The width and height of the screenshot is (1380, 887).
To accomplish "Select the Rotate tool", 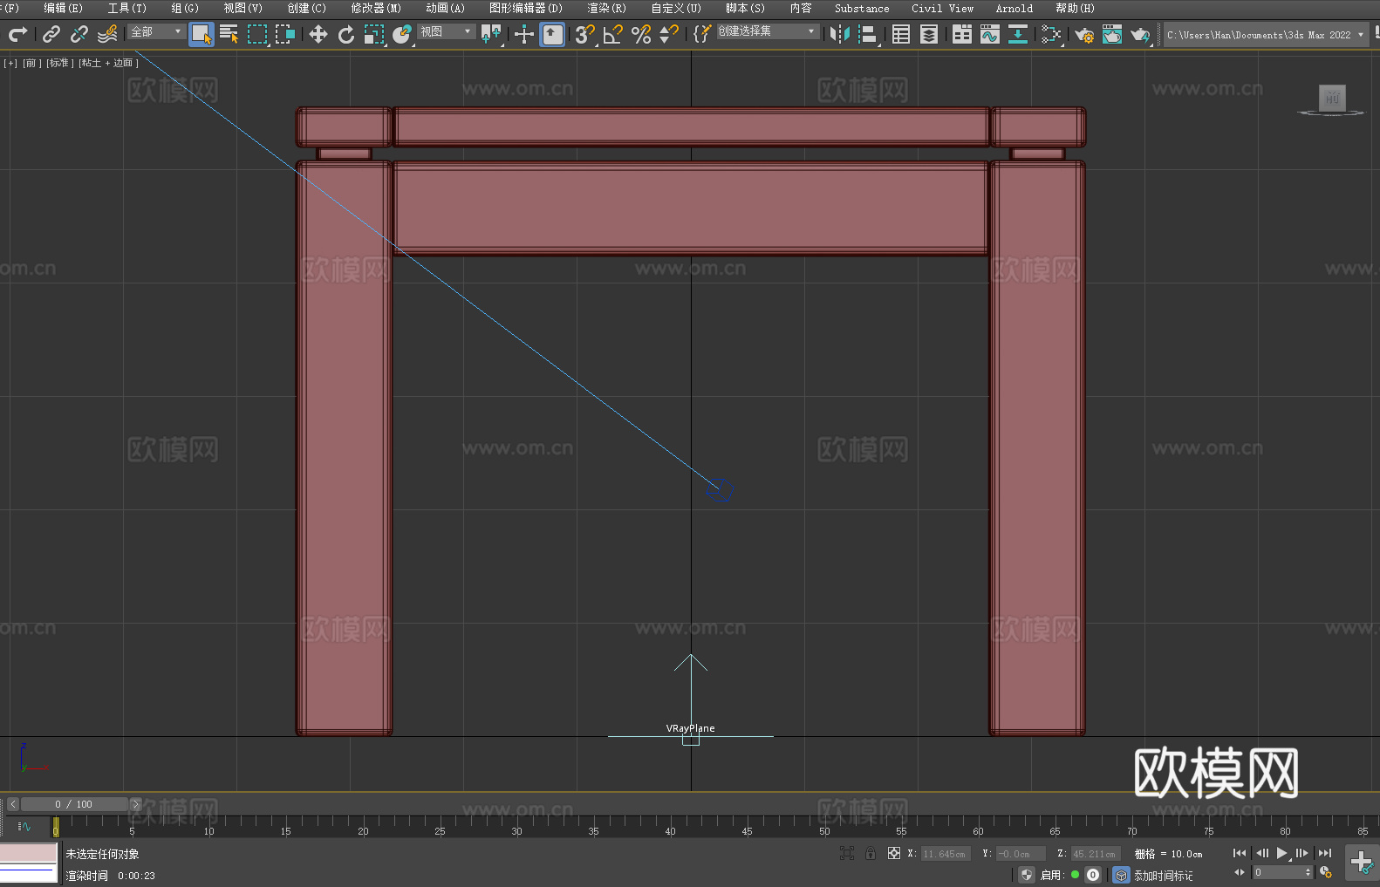I will [346, 34].
